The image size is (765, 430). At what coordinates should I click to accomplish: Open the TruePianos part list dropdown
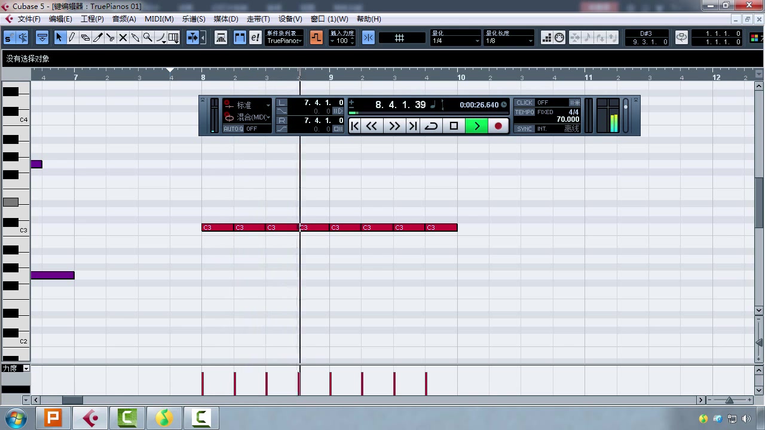click(284, 41)
